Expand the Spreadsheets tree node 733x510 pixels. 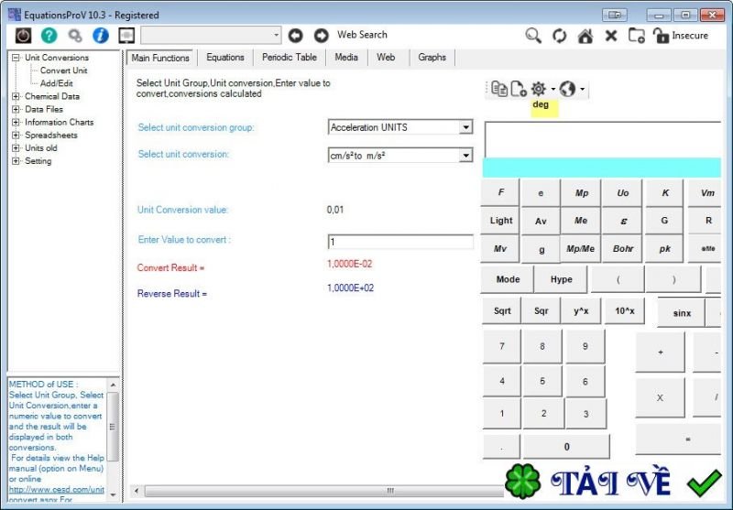(16, 135)
